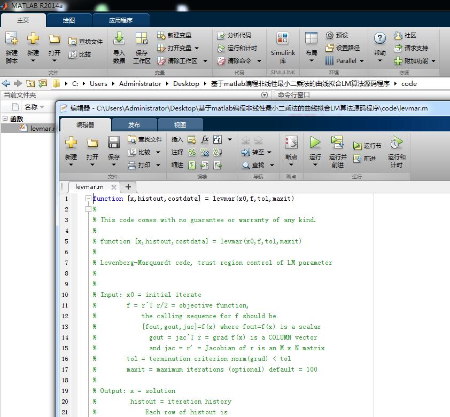The height and width of the screenshot is (417, 450).
Task: Expand the current folder panel actions menu
Action: coord(265,95)
